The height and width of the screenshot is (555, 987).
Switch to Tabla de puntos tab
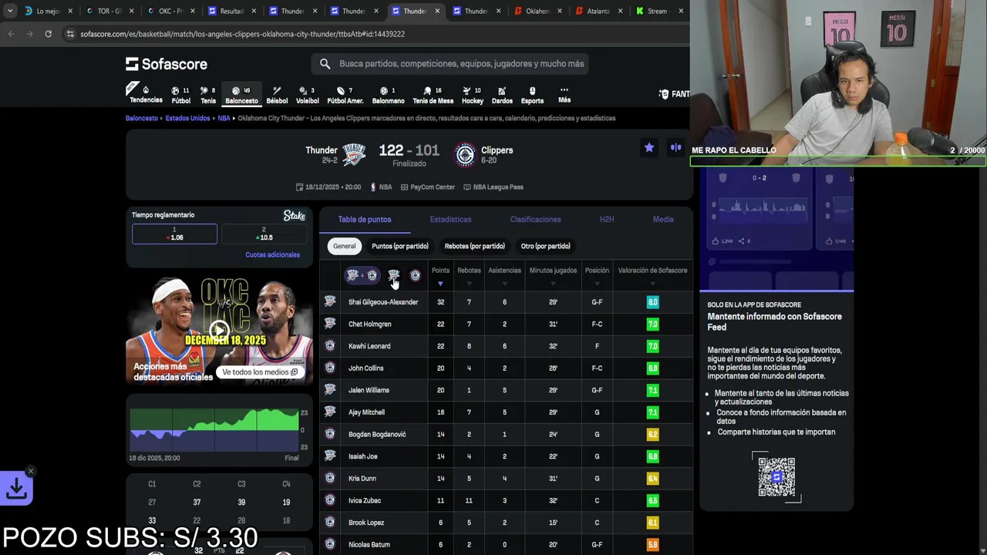tap(365, 220)
